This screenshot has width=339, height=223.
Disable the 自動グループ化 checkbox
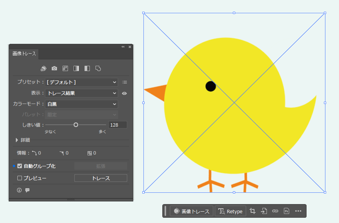coord(20,166)
